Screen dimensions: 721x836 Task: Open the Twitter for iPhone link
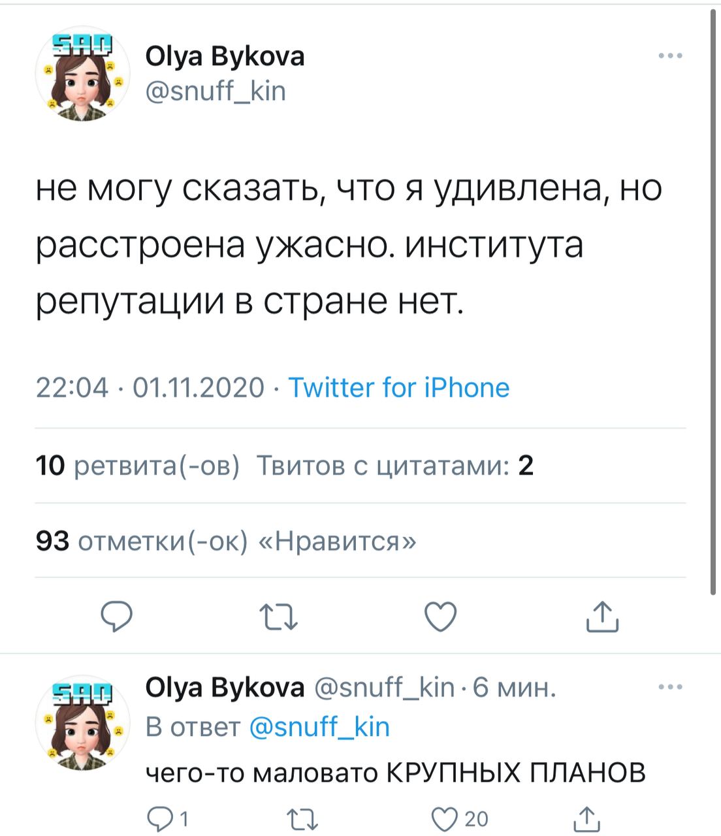398,388
